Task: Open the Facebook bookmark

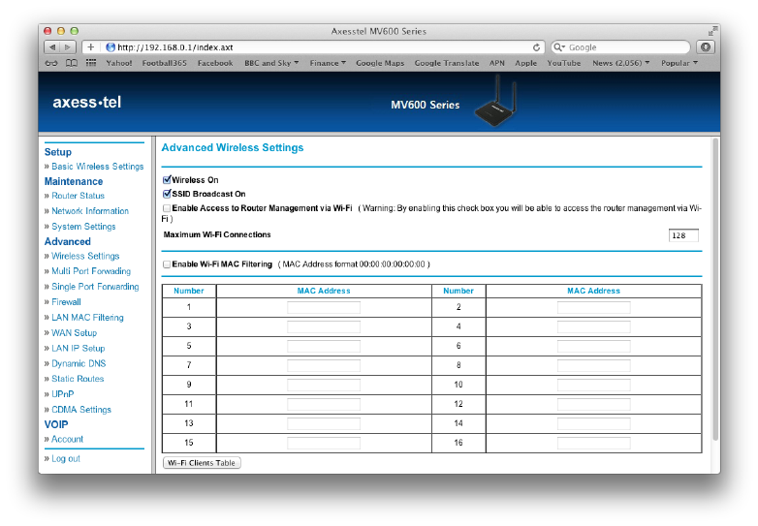Action: pos(215,63)
